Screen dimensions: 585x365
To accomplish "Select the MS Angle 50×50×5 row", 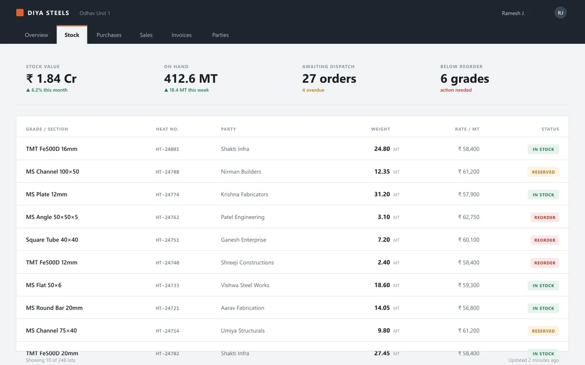I will pos(292,217).
